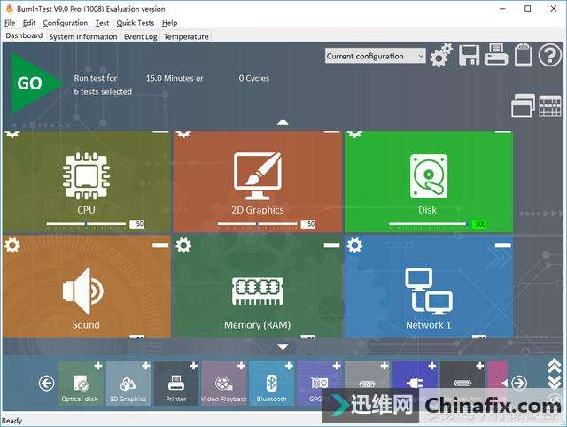Switch to Temperature tab
Screen dimensions: 567x427
(x=186, y=36)
